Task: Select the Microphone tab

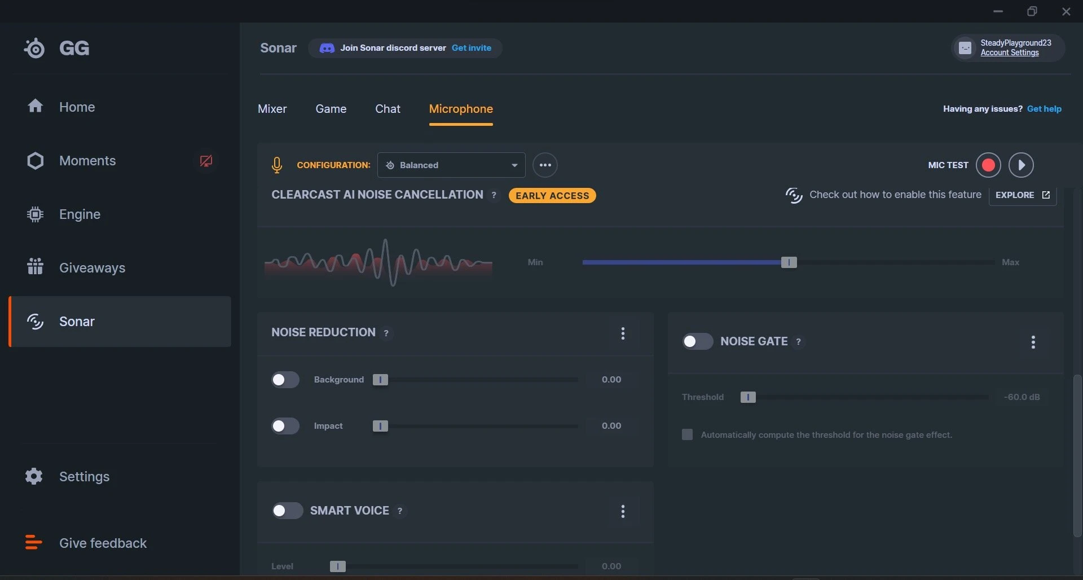Action: pyautogui.click(x=461, y=109)
